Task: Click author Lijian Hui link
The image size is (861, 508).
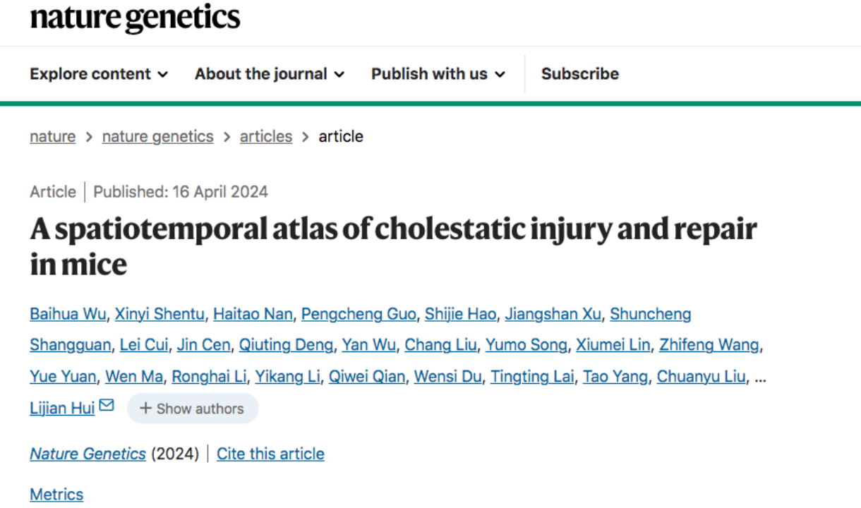Action: (x=62, y=408)
